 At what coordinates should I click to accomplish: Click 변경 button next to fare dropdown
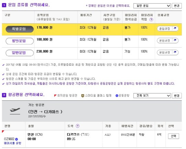(x=177, y=6)
